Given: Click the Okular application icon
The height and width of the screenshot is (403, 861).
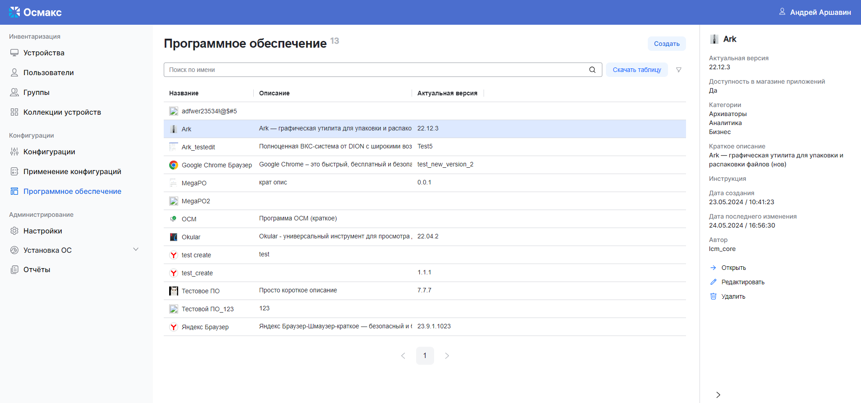Looking at the screenshot, I should pos(174,237).
